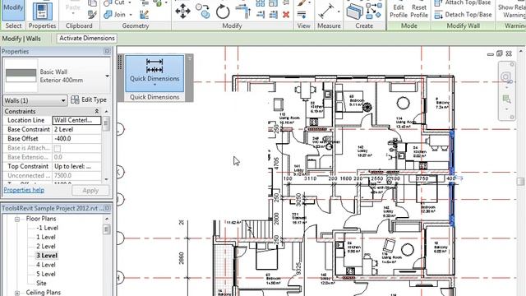Open the Quick Dimensions panel dropdown arrow

coord(155,86)
